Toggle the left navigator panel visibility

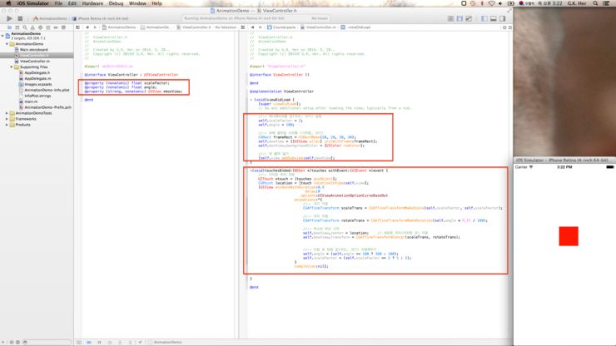click(484, 18)
